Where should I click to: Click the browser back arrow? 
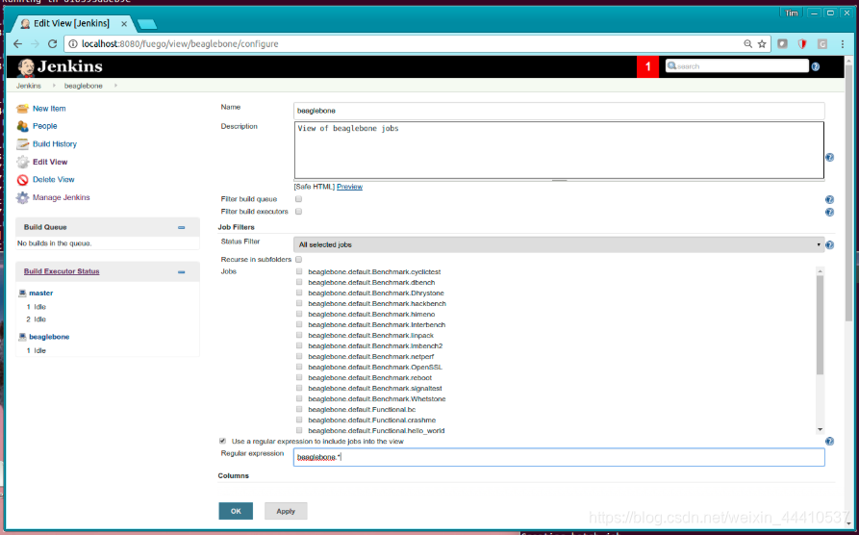click(17, 44)
